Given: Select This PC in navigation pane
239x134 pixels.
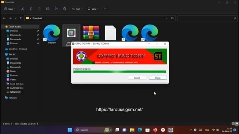Looking at the screenshot, I should 12,54.
